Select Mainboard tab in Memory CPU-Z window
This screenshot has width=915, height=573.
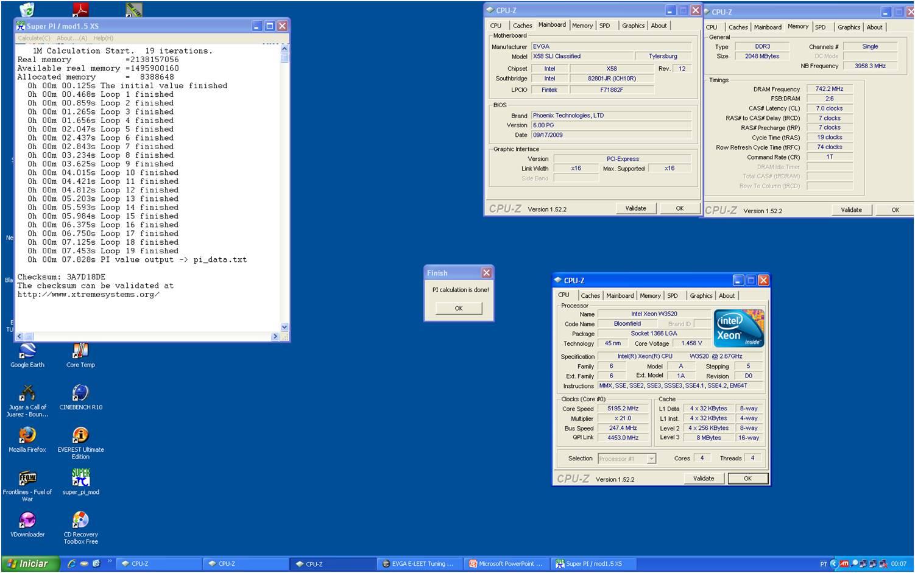click(768, 27)
